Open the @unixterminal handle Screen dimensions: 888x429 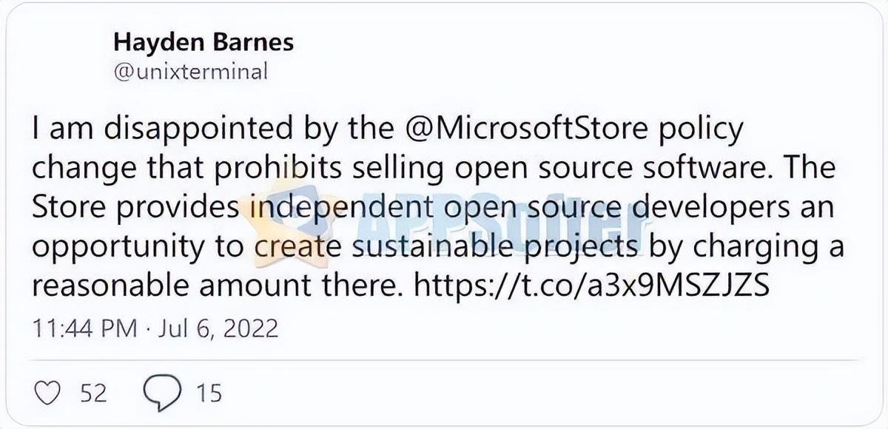[x=189, y=72]
